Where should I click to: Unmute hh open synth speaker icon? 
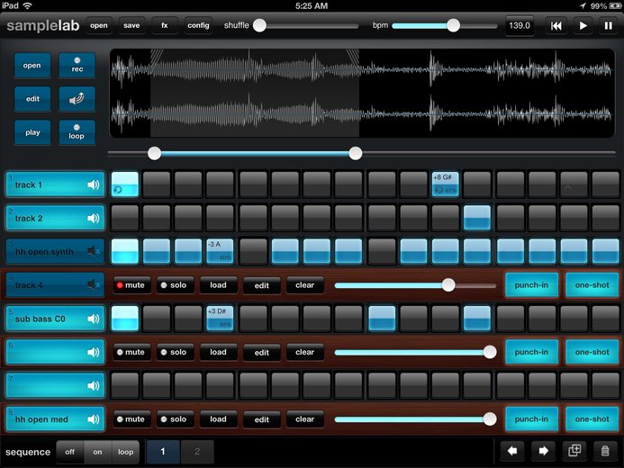[94, 251]
